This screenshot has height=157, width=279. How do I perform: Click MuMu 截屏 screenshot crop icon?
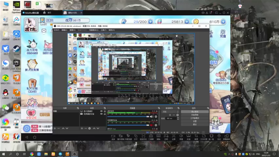pyautogui.click(x=196, y=137)
